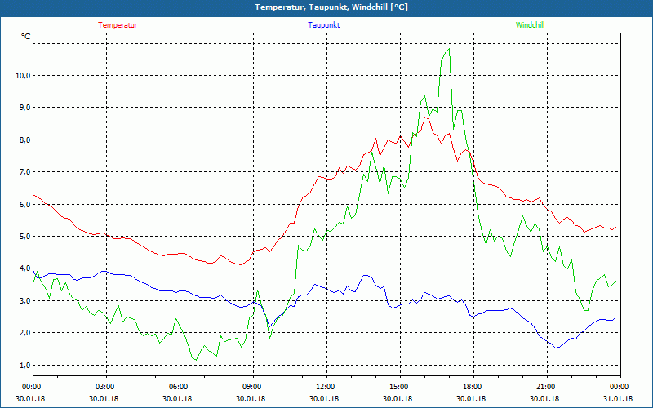The image size is (653, 408).
Task: Click the green Windchill peak near 17:00
Action: 449,49
